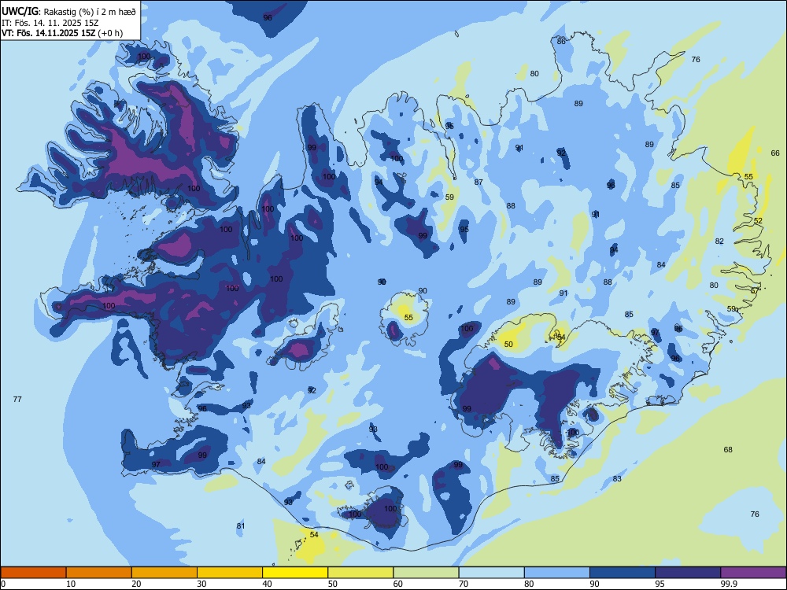Viewport: 787px width, 590px height.
Task: Click the '95' tick label on the color scale
Action: click(660, 584)
